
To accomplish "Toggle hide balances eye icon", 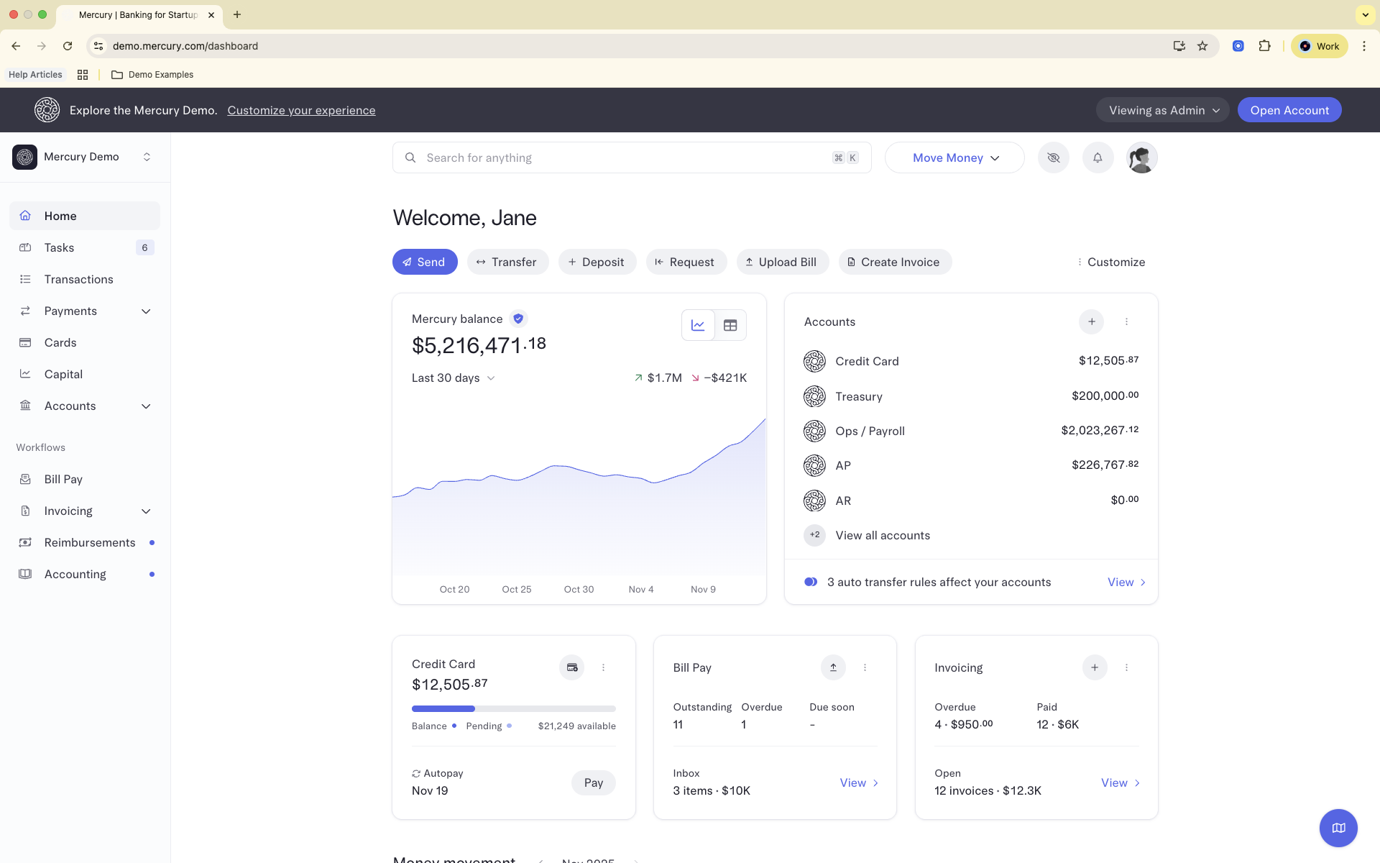I will [1053, 157].
